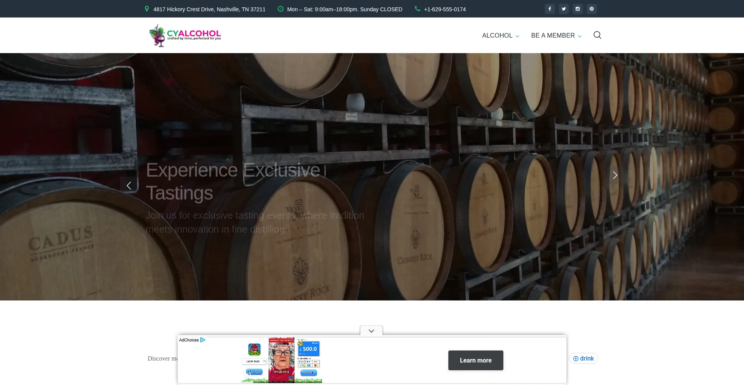
Task: Open the Facebook social icon
Action: (x=549, y=9)
